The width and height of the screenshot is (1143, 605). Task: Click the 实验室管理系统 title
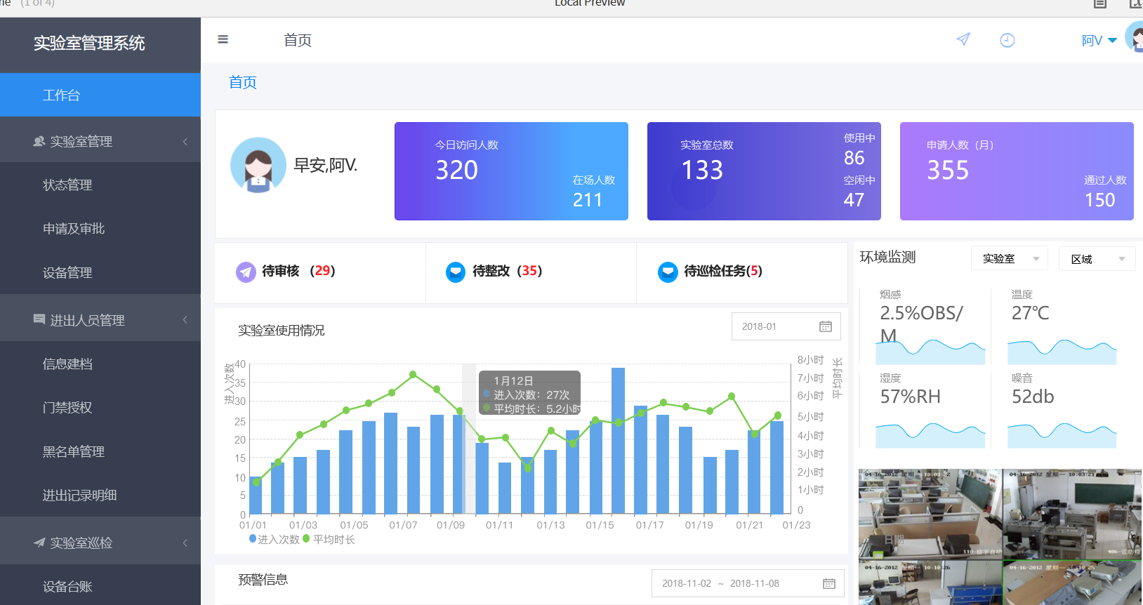point(89,43)
